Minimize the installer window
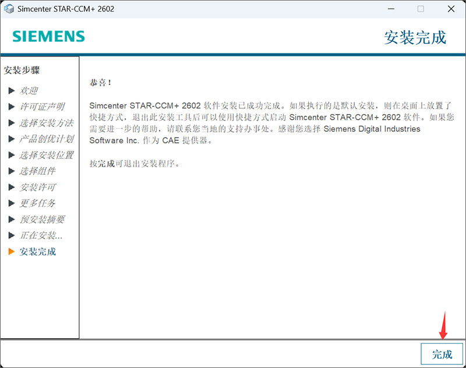Image resolution: width=466 pixels, height=368 pixels. coord(391,9)
